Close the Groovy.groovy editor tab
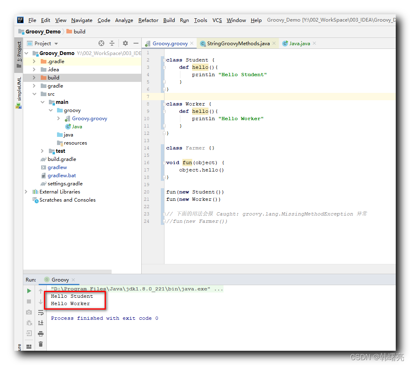Viewport: 410px width, 365px height. click(x=192, y=43)
